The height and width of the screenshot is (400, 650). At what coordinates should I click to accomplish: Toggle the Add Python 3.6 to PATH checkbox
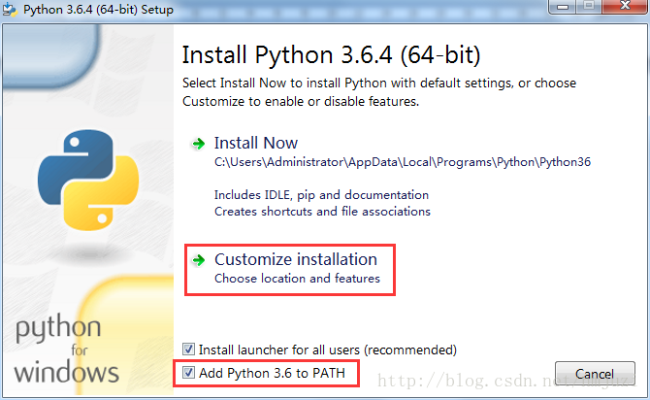point(188,373)
